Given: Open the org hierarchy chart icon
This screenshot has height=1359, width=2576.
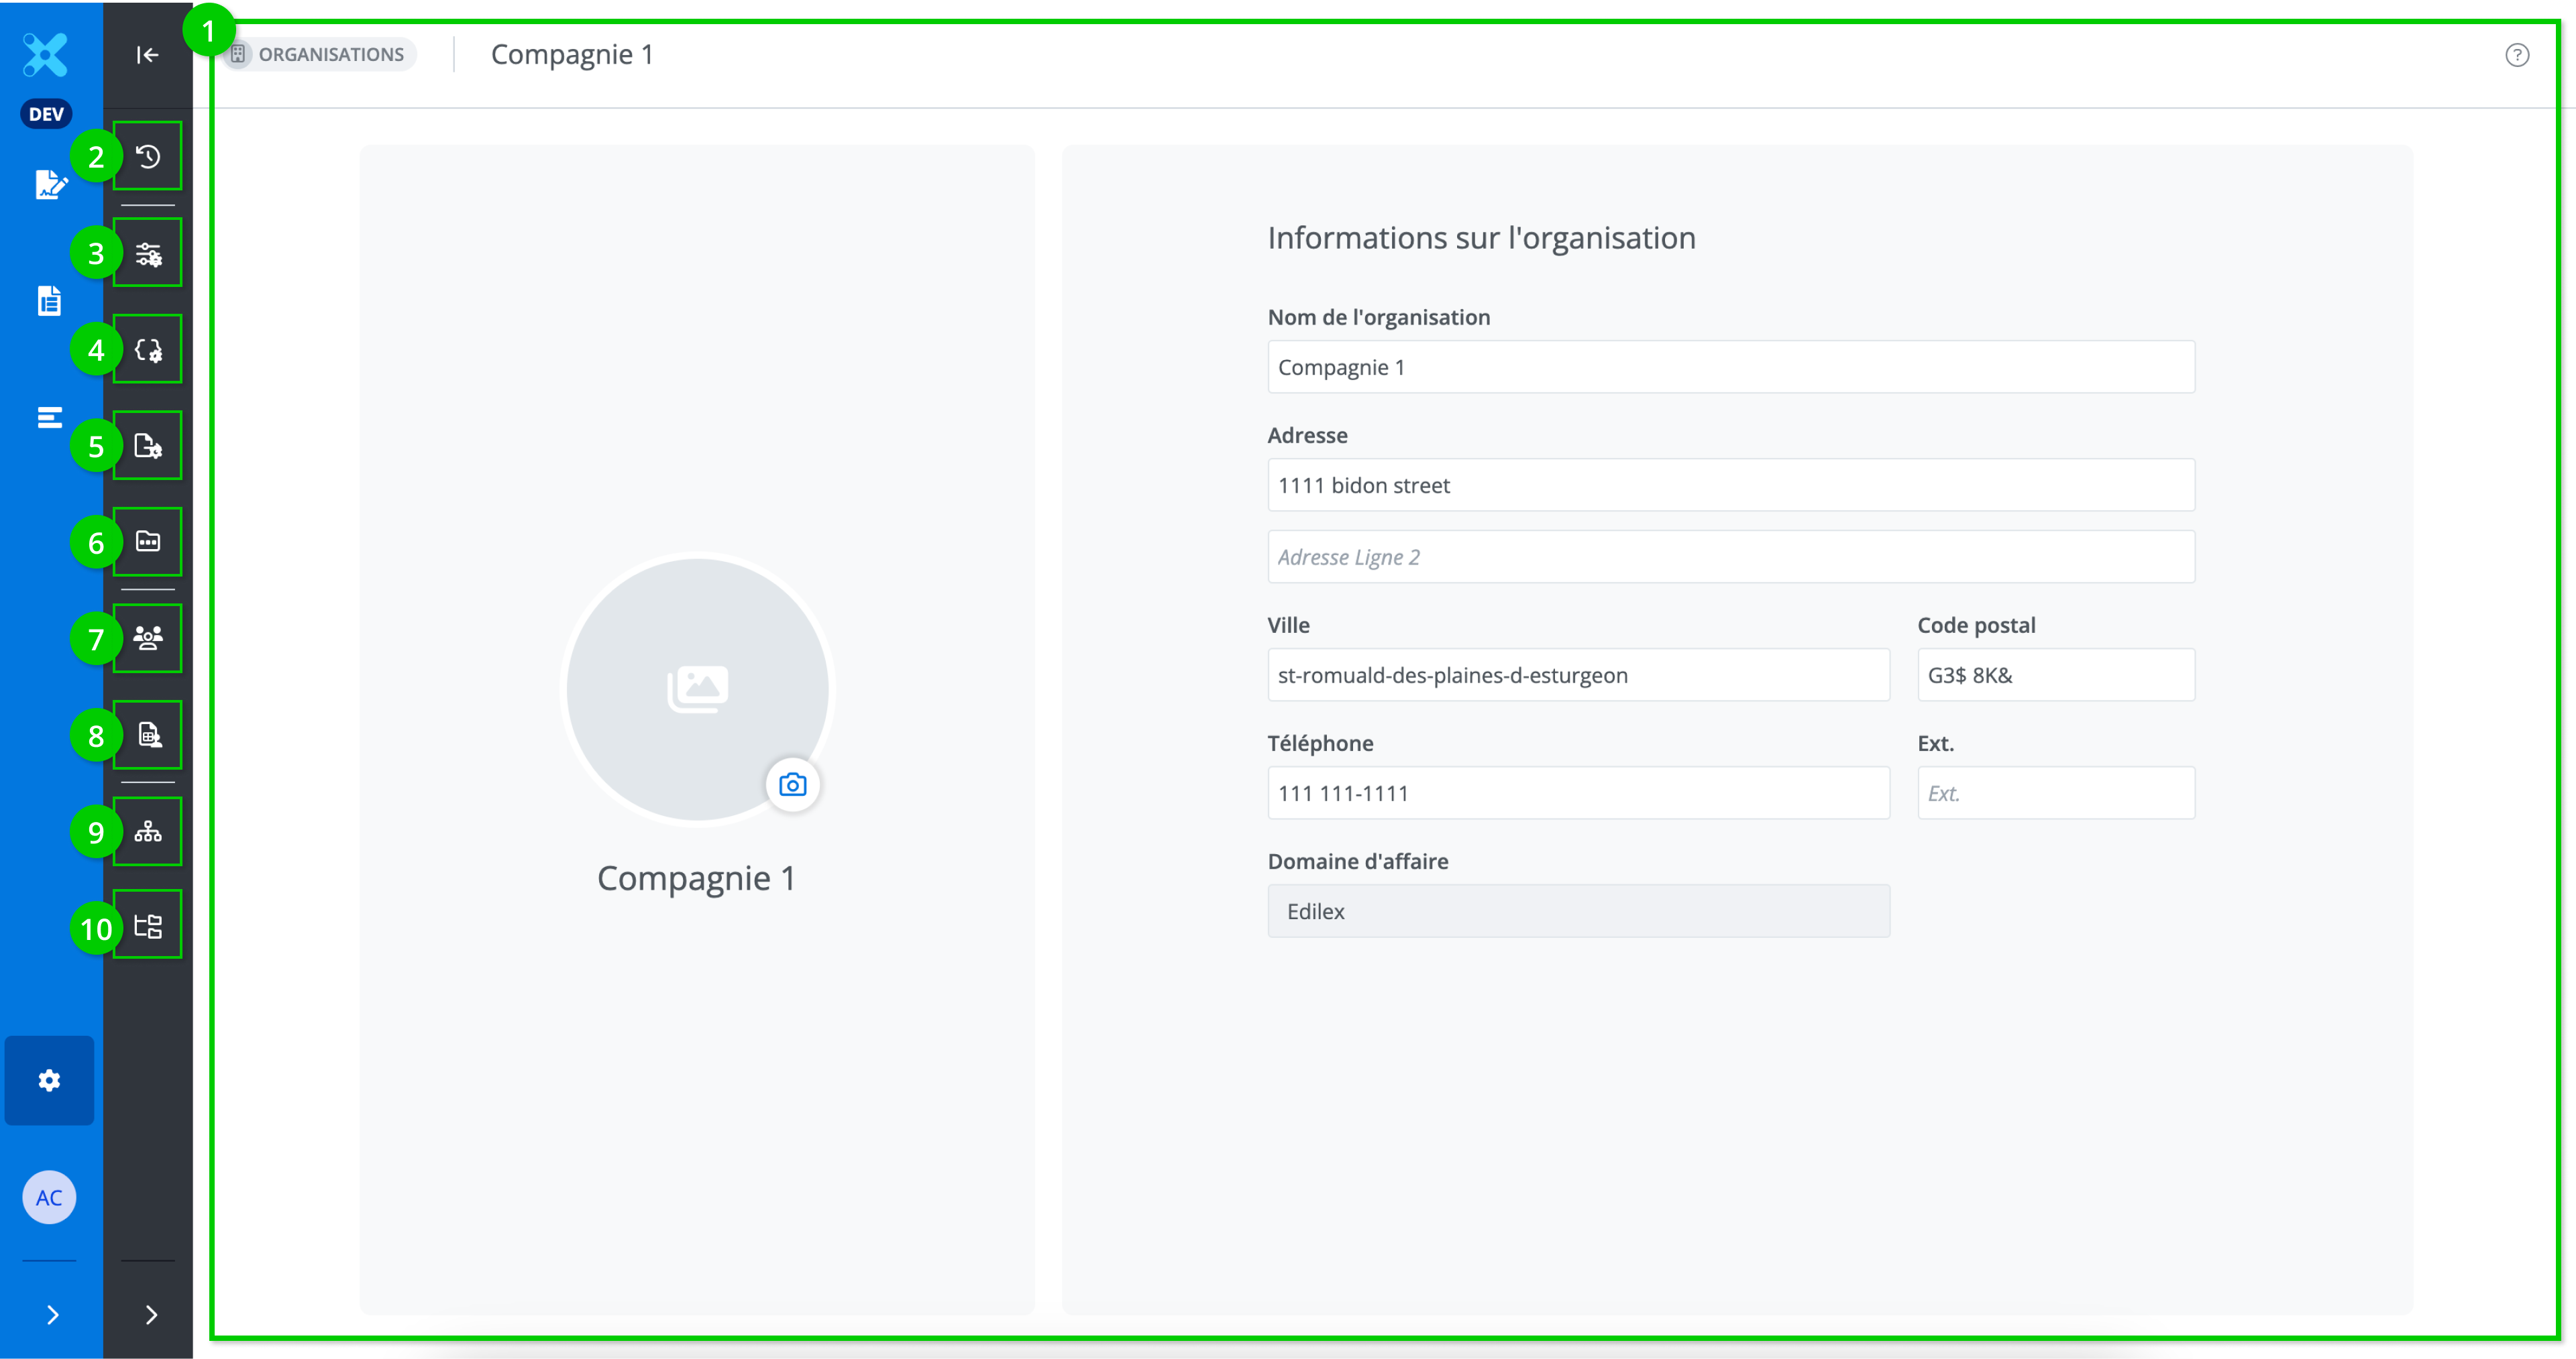Looking at the screenshot, I should pos(148,831).
